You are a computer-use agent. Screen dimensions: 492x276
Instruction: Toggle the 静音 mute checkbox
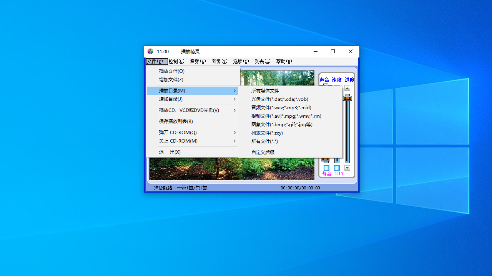326,168
